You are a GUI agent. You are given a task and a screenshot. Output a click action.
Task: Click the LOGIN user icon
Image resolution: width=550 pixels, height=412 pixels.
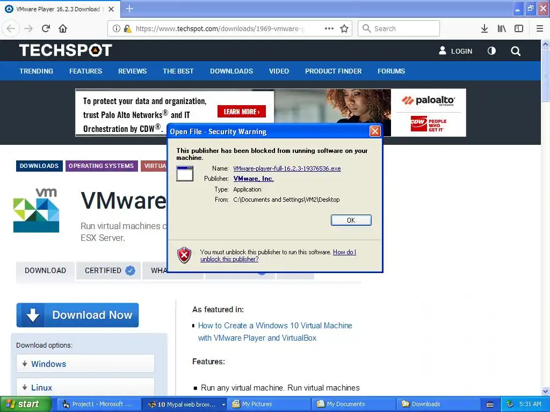click(443, 51)
